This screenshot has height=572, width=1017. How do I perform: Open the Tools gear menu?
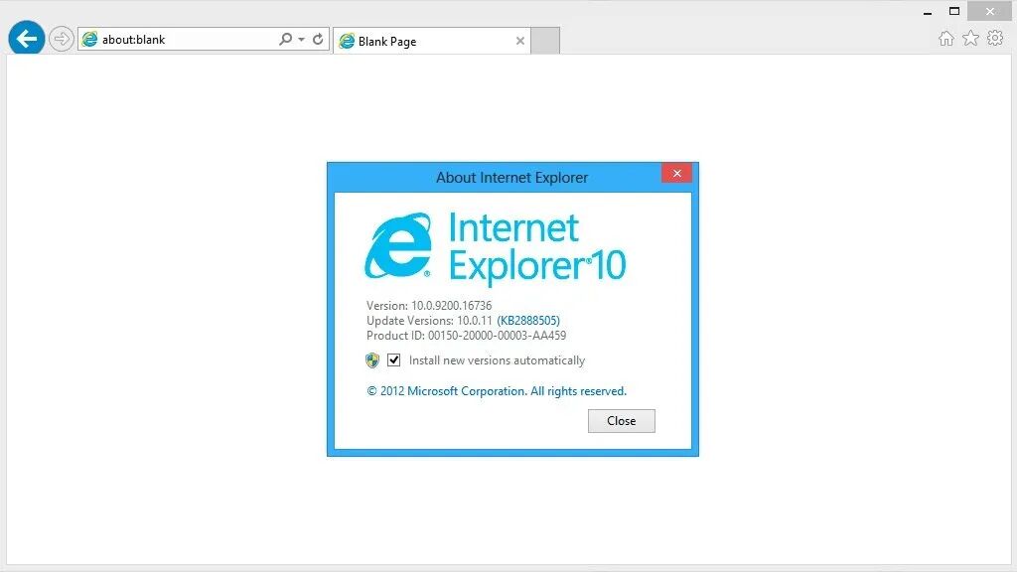[995, 39]
